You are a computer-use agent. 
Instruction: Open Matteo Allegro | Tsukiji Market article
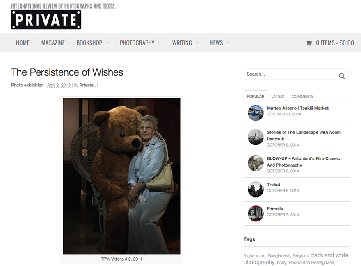point(297,108)
